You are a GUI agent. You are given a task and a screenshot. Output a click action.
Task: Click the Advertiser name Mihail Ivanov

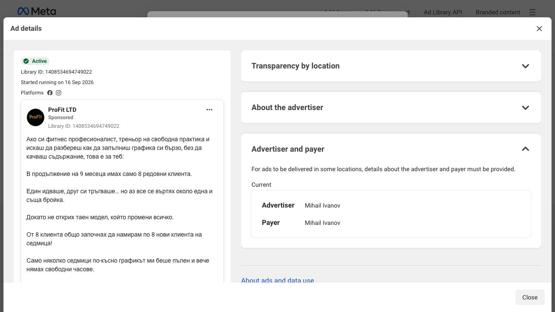pyautogui.click(x=323, y=205)
